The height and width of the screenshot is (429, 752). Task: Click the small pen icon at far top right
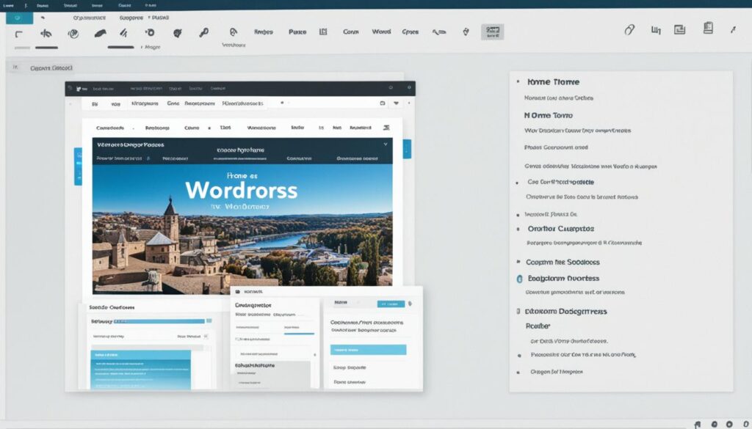733,29
